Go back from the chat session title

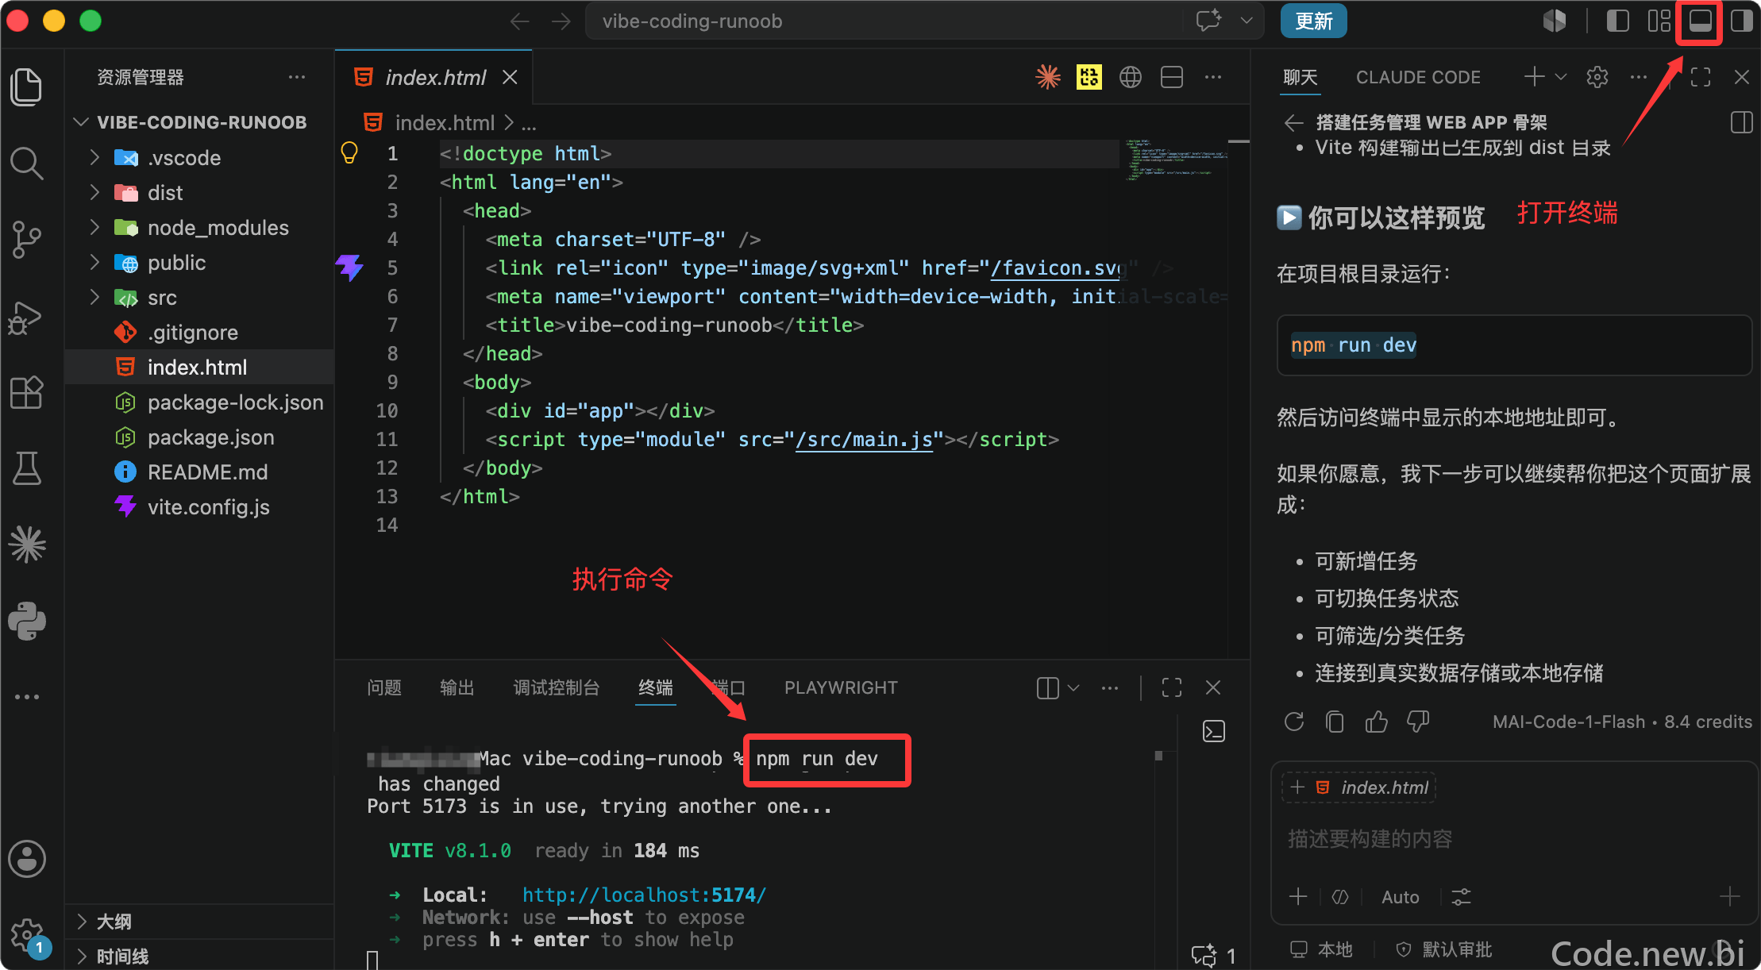pos(1294,122)
